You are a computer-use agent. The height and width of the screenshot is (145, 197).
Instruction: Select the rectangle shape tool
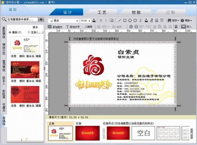[125, 20]
